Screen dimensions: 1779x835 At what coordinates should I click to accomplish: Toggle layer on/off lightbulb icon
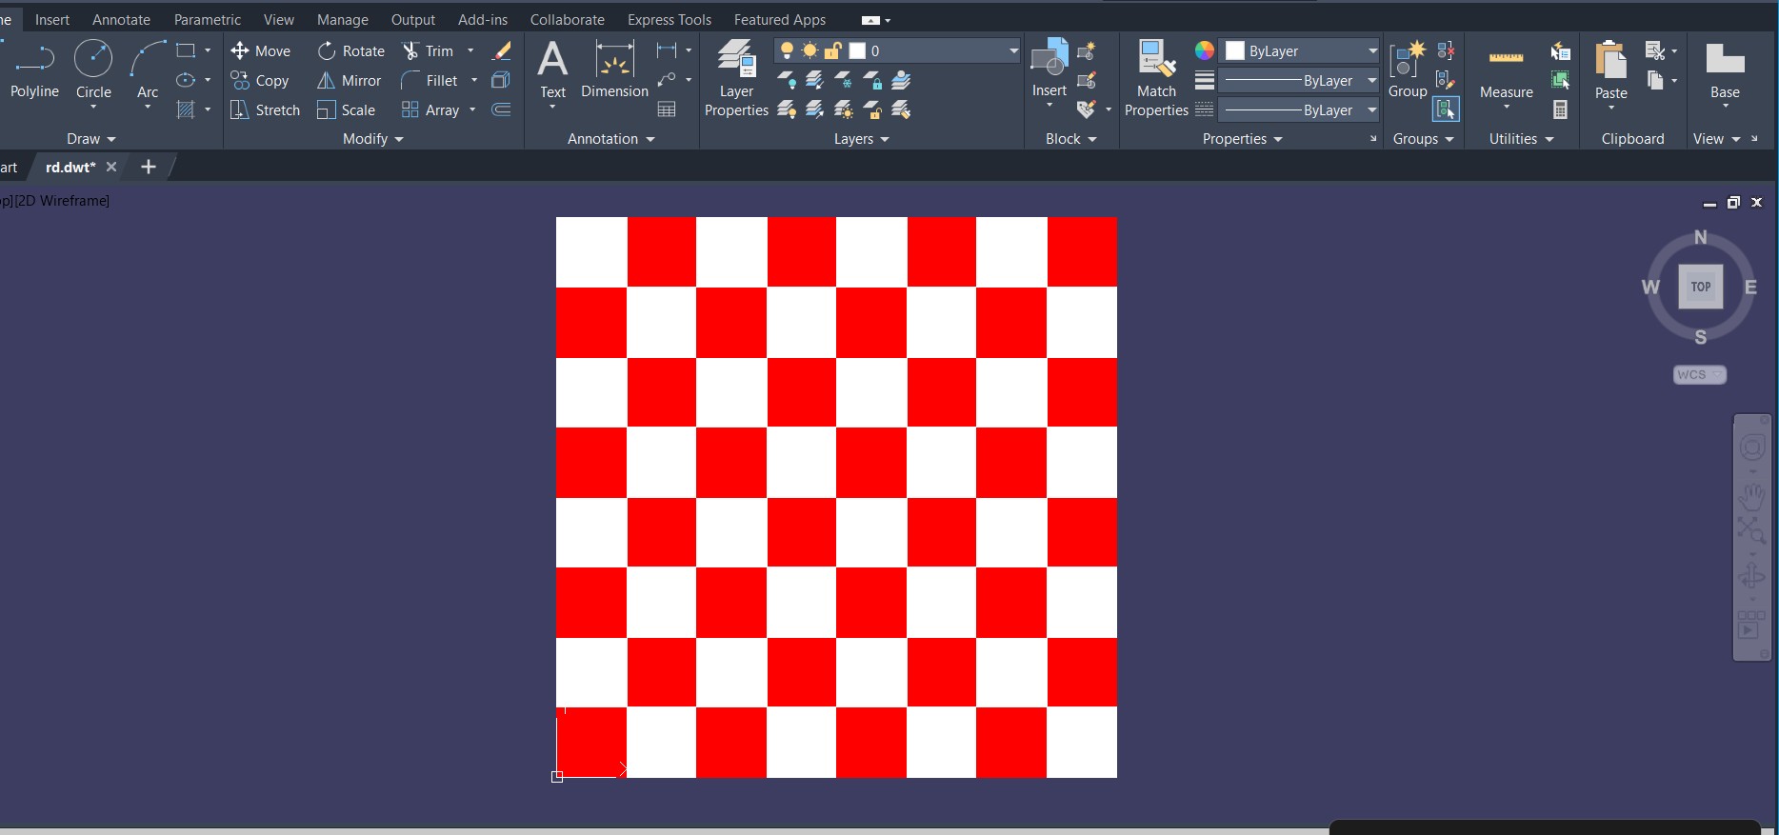(x=787, y=50)
